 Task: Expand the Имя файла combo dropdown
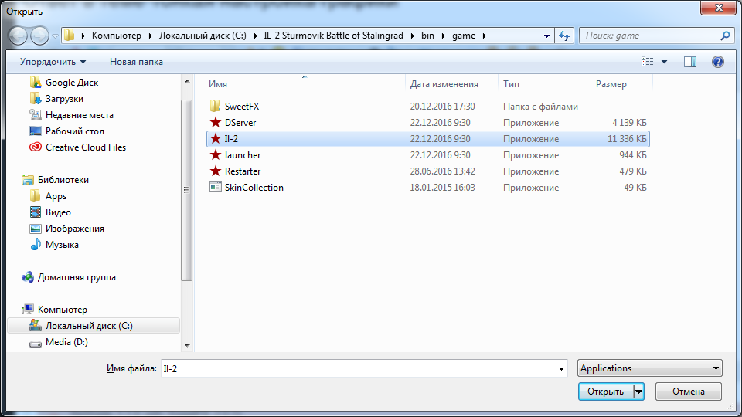[561, 369]
